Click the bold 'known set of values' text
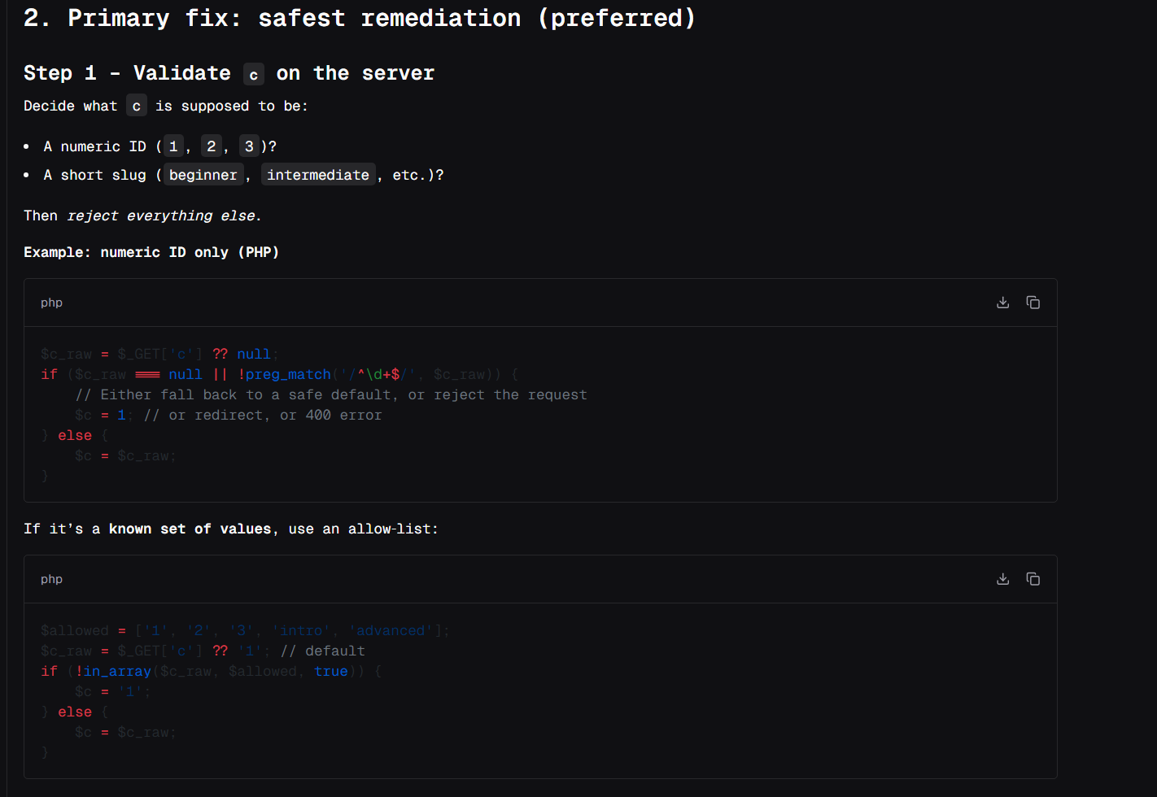Image resolution: width=1157 pixels, height=797 pixels. (190, 529)
